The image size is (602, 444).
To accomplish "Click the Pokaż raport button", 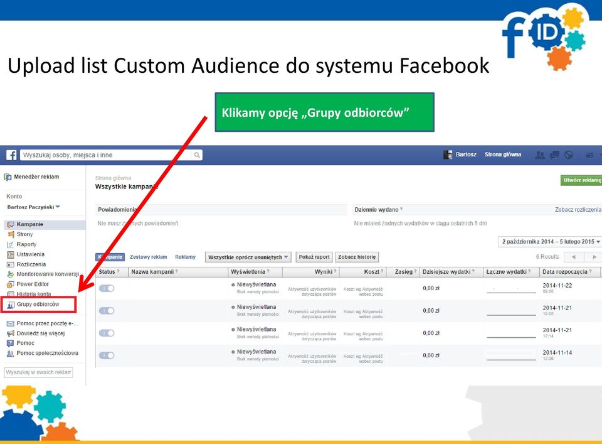I will point(314,257).
